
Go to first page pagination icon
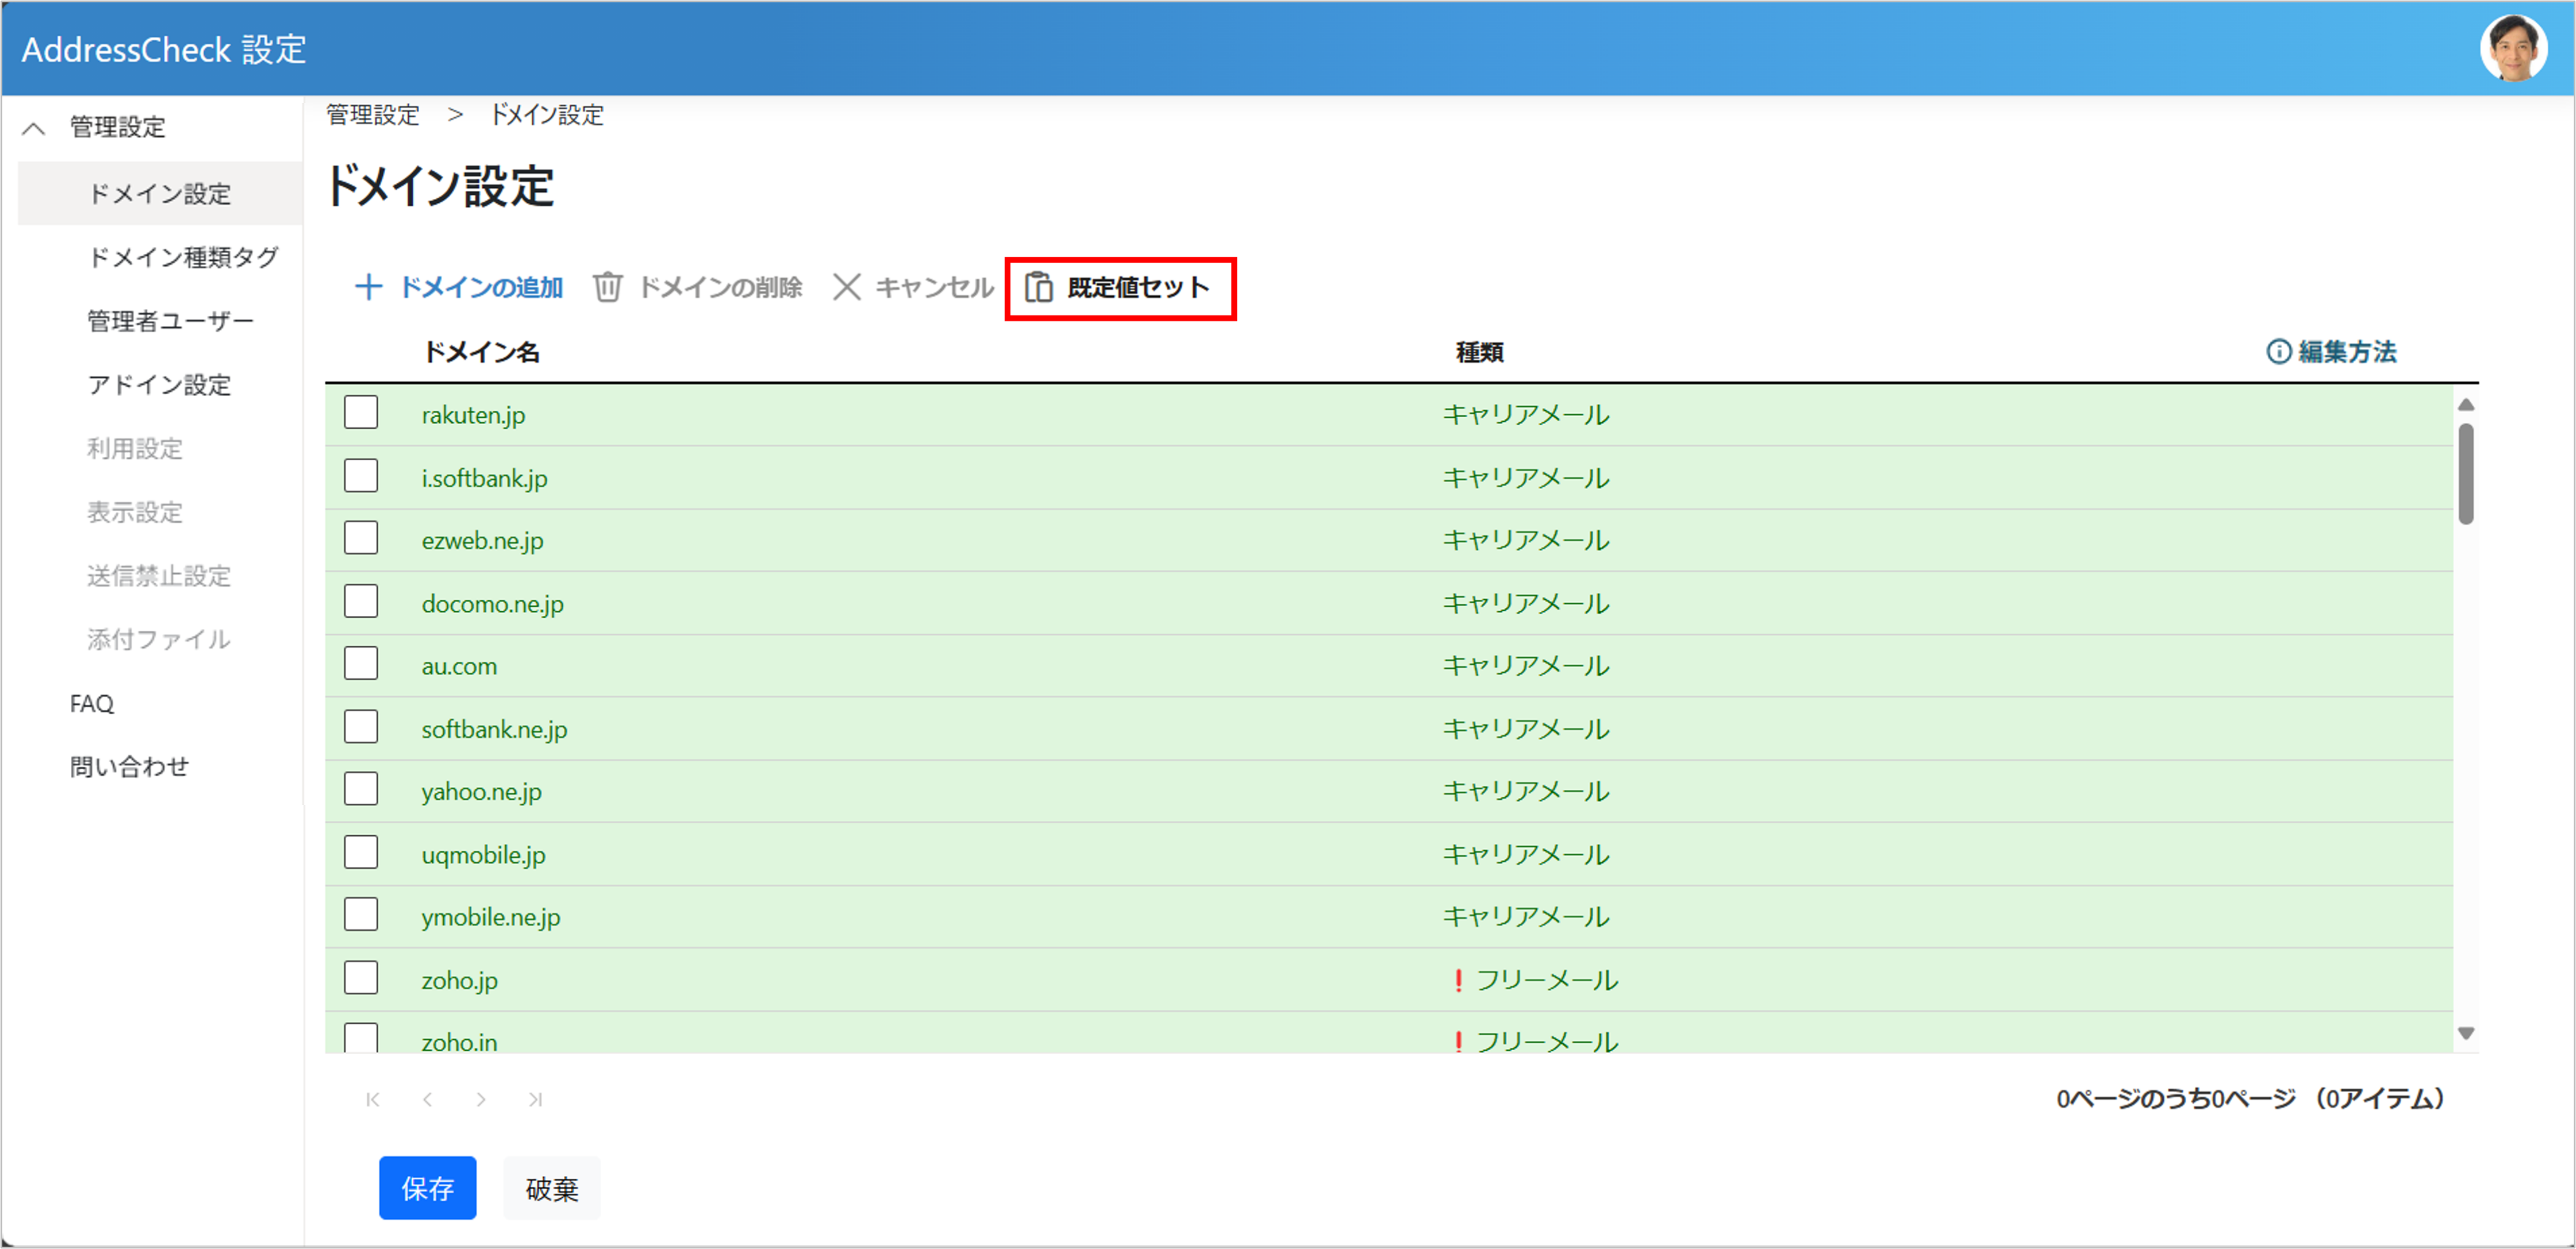[x=373, y=1099]
